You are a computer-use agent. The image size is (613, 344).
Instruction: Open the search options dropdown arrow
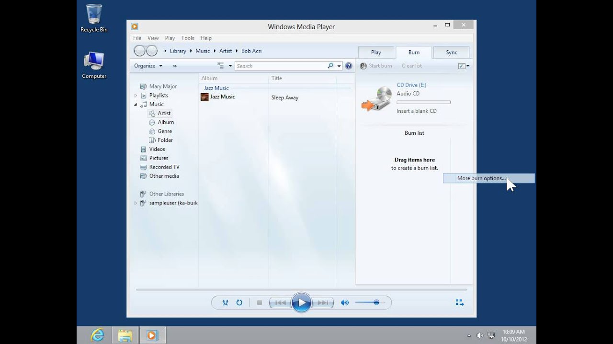[x=339, y=66]
